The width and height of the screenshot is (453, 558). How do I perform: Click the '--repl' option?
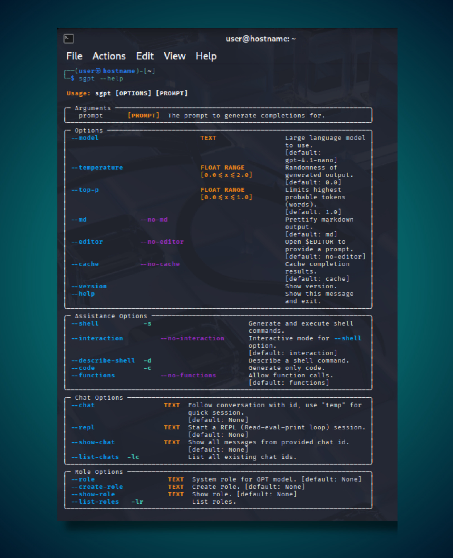[83, 427]
